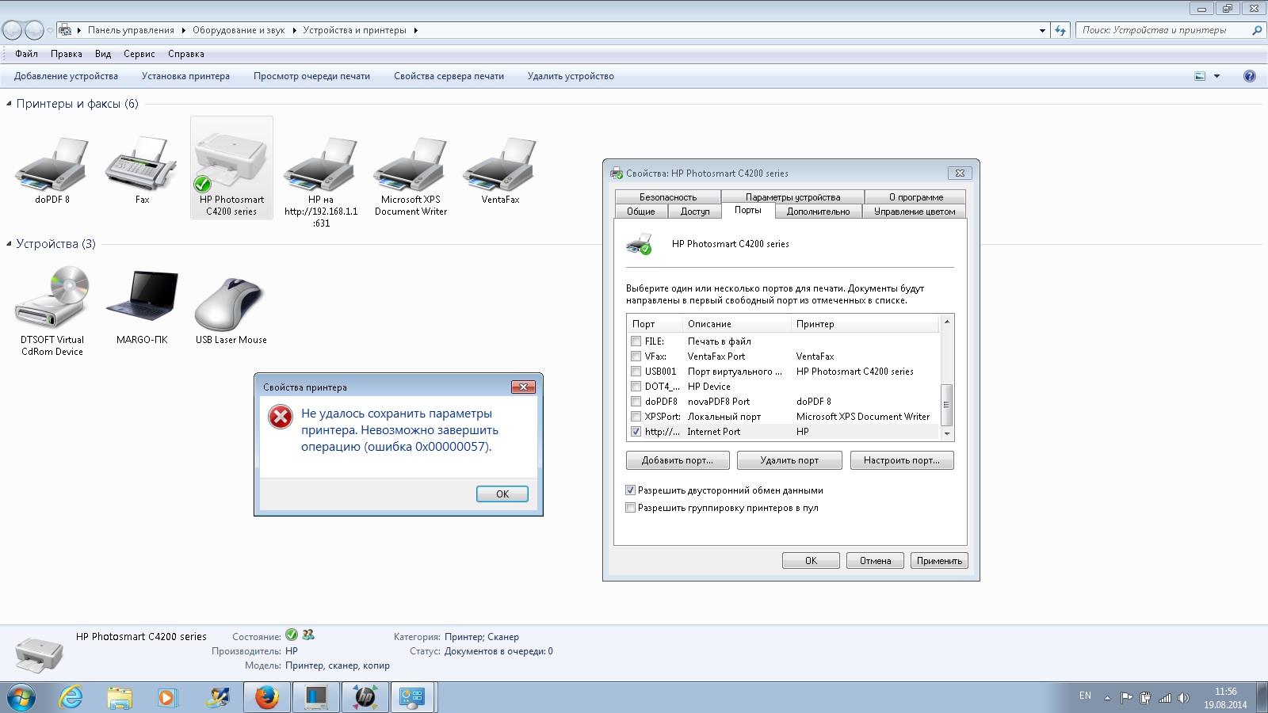The width and height of the screenshot is (1268, 713).
Task: Switch to the Безопасность tab
Action: [668, 196]
